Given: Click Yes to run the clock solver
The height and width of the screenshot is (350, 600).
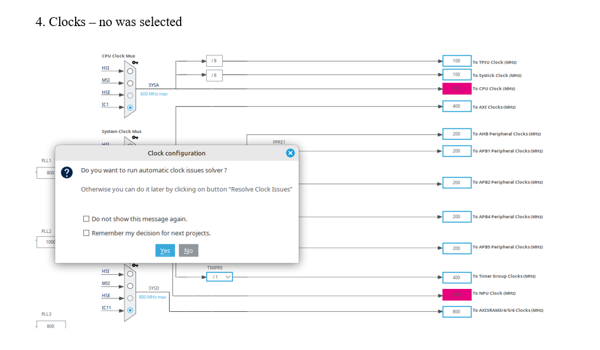Looking at the screenshot, I should click(x=165, y=251).
